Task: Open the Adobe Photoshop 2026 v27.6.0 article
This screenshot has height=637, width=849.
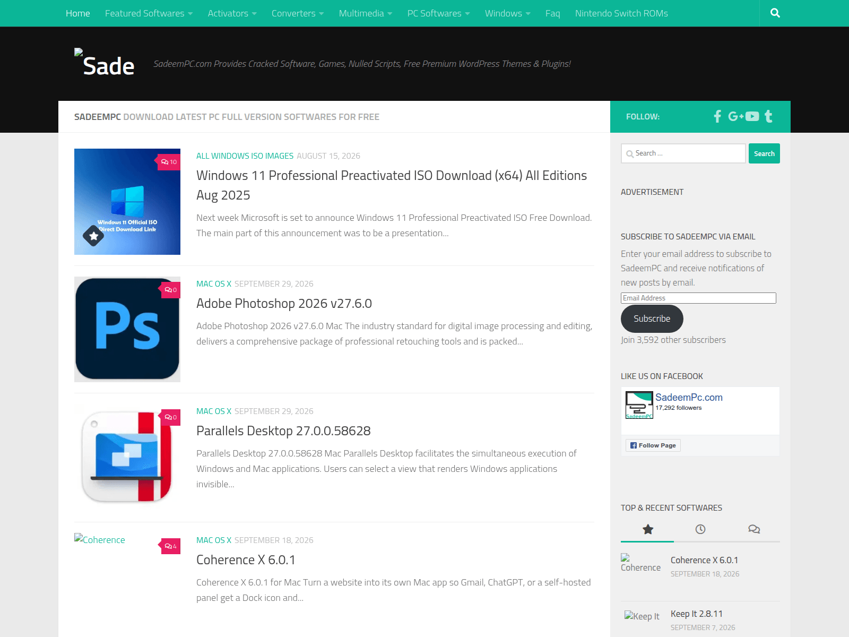Action: pos(284,304)
